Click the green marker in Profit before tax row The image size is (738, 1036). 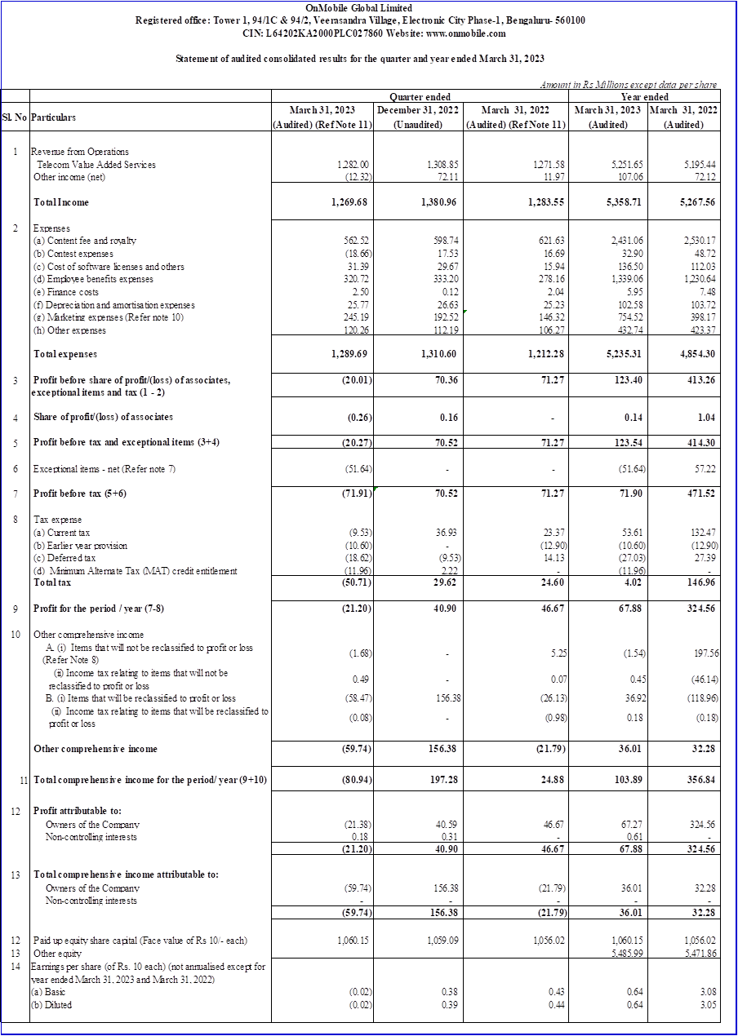(x=374, y=489)
